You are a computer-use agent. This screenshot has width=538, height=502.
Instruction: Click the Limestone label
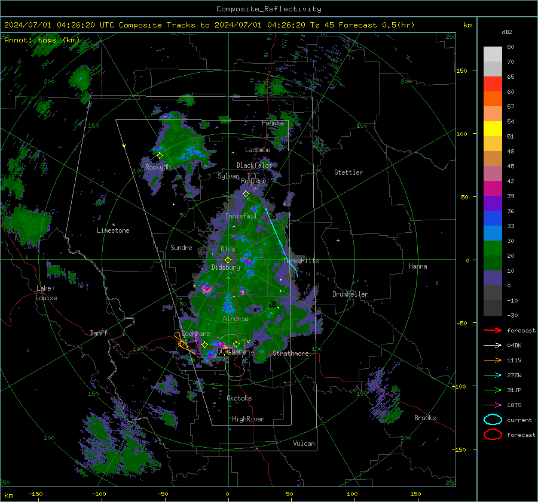click(x=113, y=230)
